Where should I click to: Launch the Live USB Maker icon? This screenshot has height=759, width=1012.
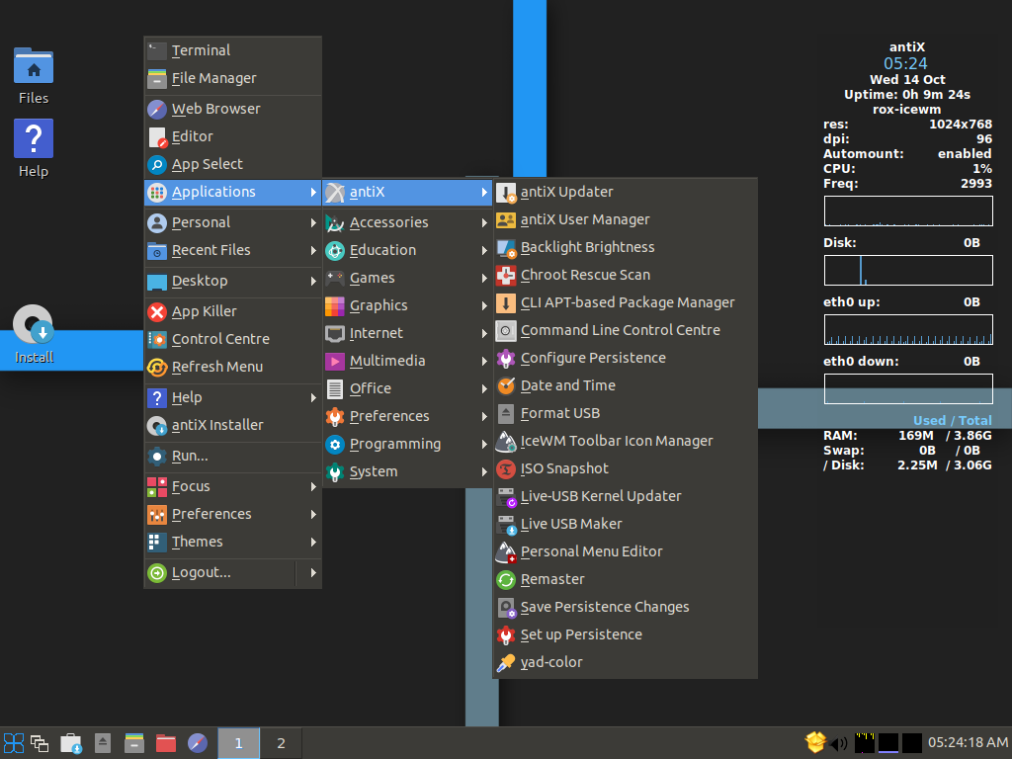point(506,525)
